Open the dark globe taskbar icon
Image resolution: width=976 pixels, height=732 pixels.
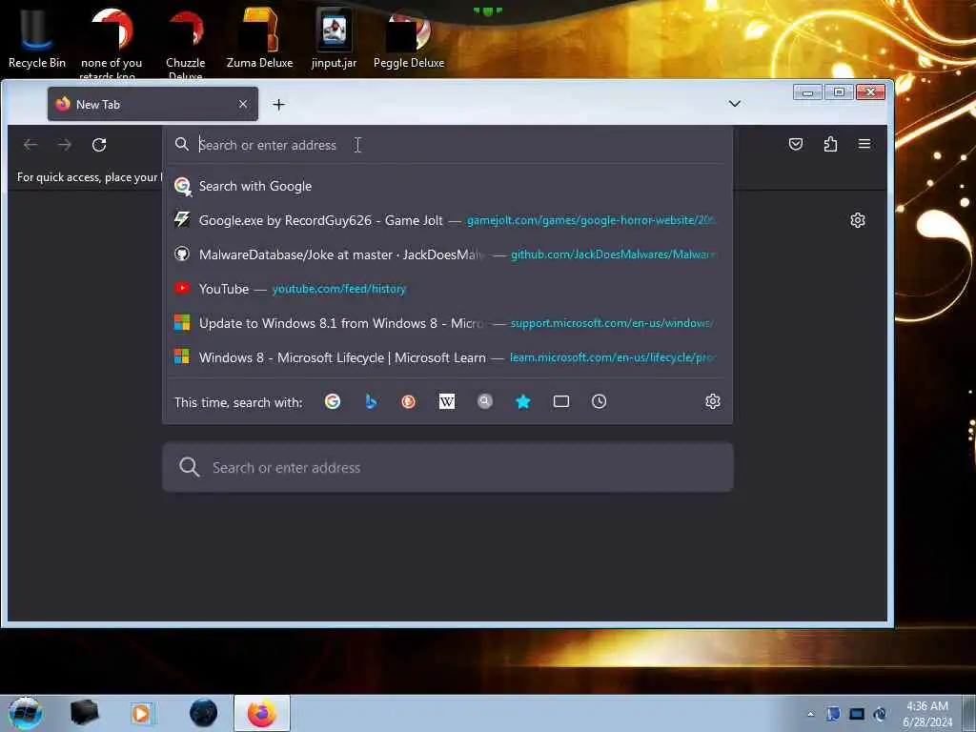click(x=204, y=713)
